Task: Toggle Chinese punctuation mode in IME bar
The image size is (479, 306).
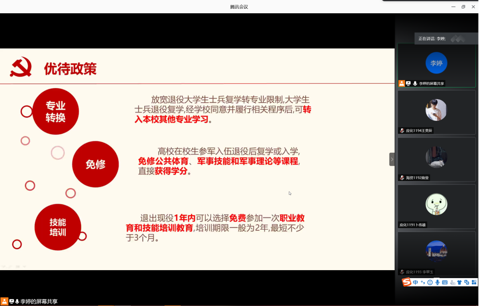Action: 423,282
